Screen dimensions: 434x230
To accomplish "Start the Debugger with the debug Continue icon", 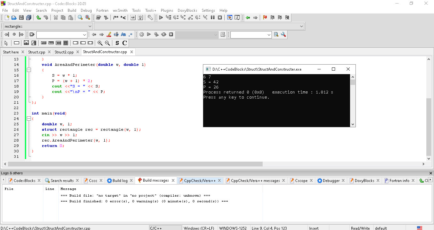I will click(x=161, y=17).
